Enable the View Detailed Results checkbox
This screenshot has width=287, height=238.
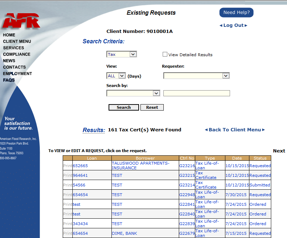point(165,54)
